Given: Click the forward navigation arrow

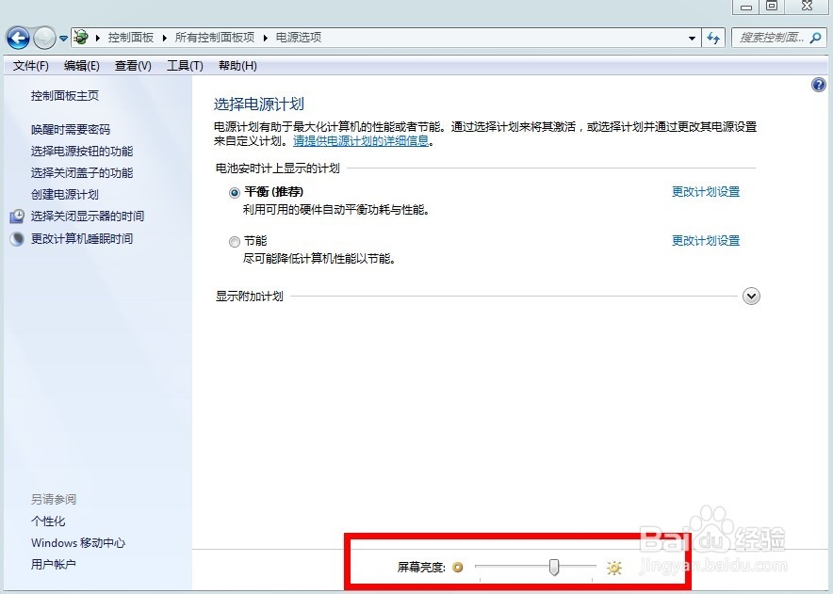Looking at the screenshot, I should 41,38.
